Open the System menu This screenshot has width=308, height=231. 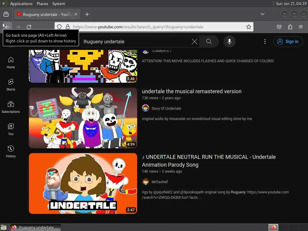point(59,4)
